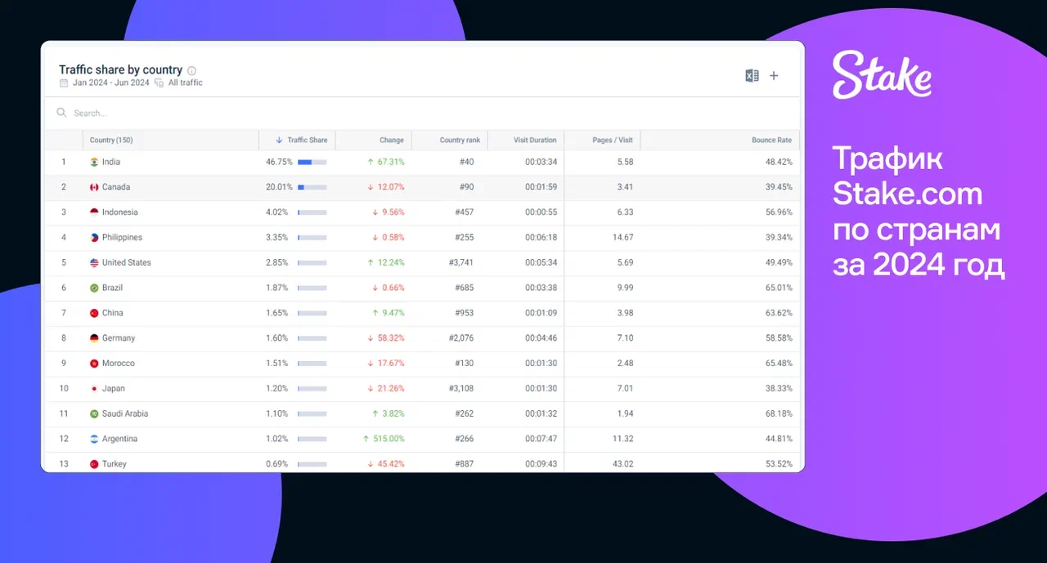1047x563 pixels.
Task: Click India's 46.75% traffic share value
Action: (x=279, y=163)
